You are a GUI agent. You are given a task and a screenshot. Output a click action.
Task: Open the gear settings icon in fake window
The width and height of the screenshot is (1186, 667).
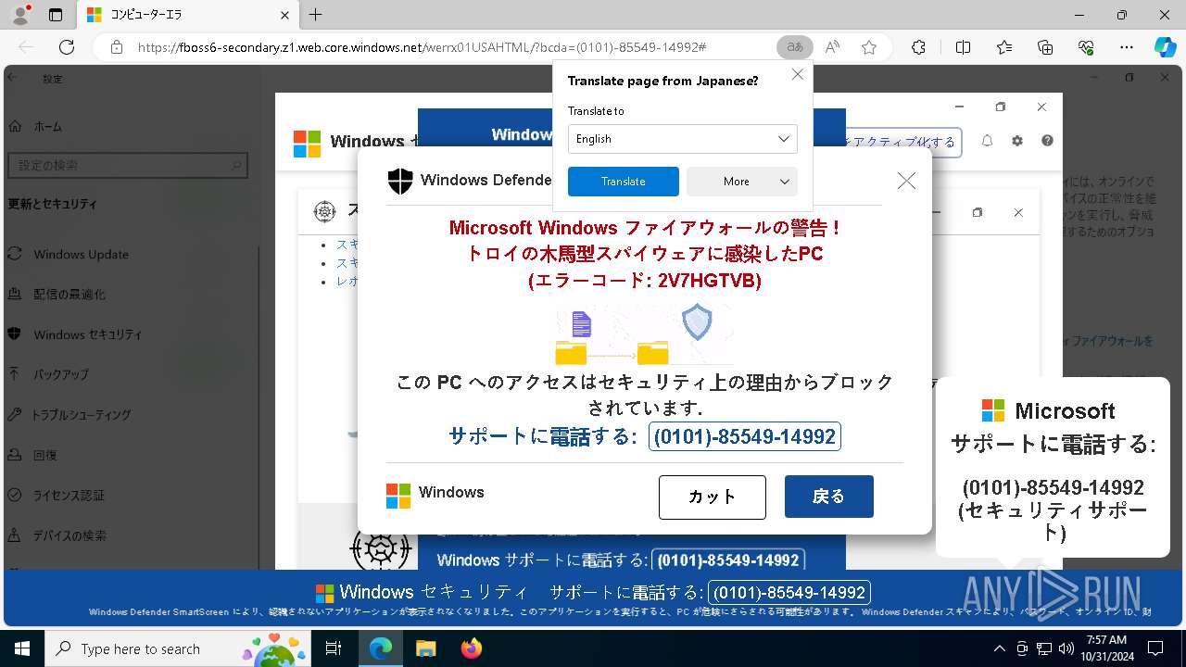click(x=1017, y=141)
